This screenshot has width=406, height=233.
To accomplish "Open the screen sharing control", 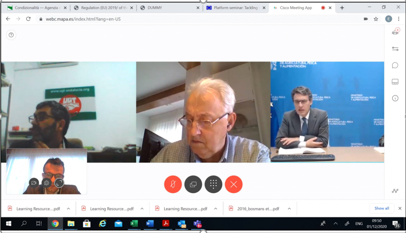I will [193, 184].
